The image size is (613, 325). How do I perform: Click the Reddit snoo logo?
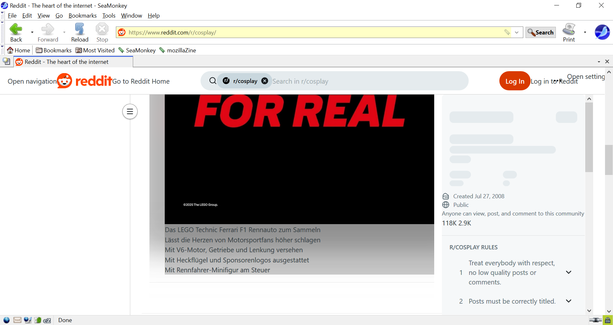pos(64,81)
